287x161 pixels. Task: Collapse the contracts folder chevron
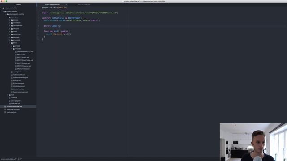coord(8,17)
